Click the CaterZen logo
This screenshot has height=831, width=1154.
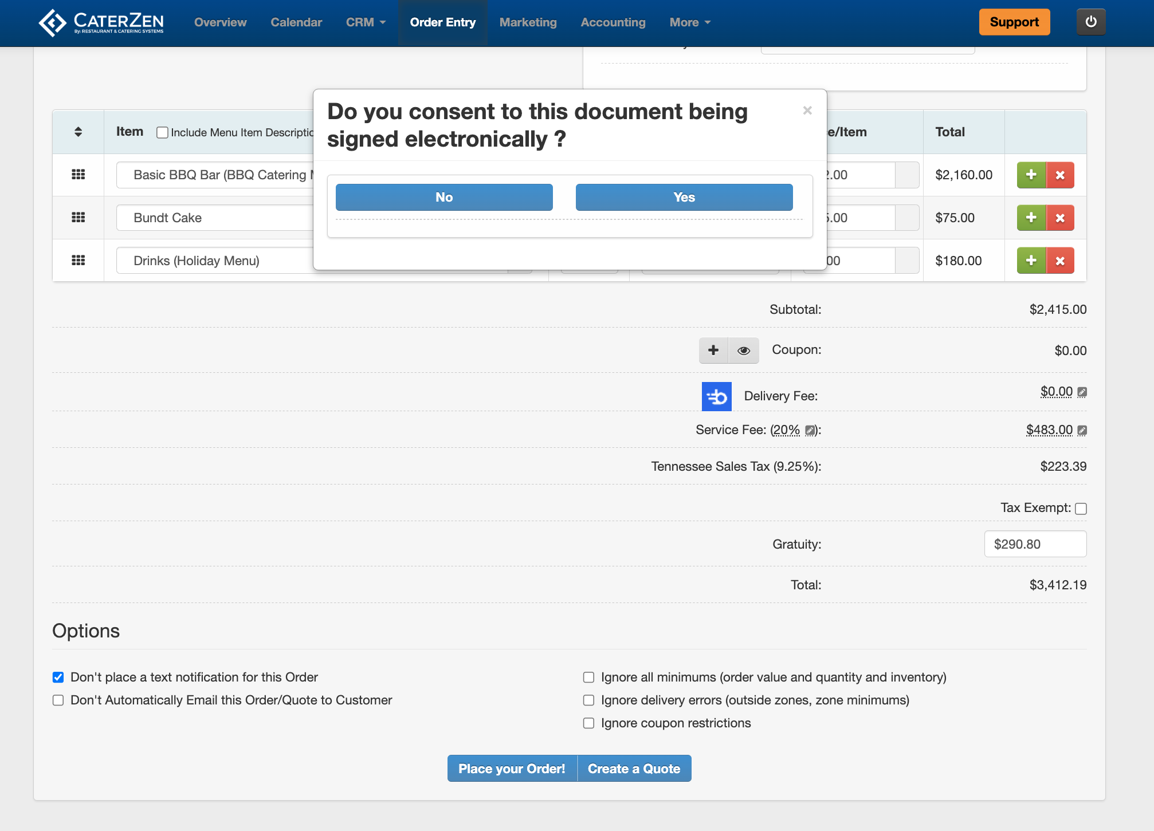click(101, 22)
